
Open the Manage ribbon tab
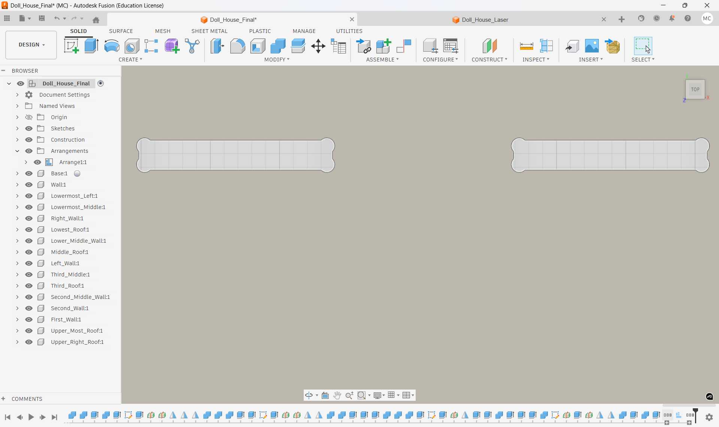304,31
